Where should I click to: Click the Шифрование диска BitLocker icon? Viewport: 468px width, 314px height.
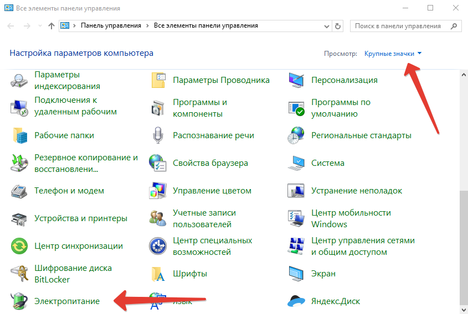pos(19,274)
